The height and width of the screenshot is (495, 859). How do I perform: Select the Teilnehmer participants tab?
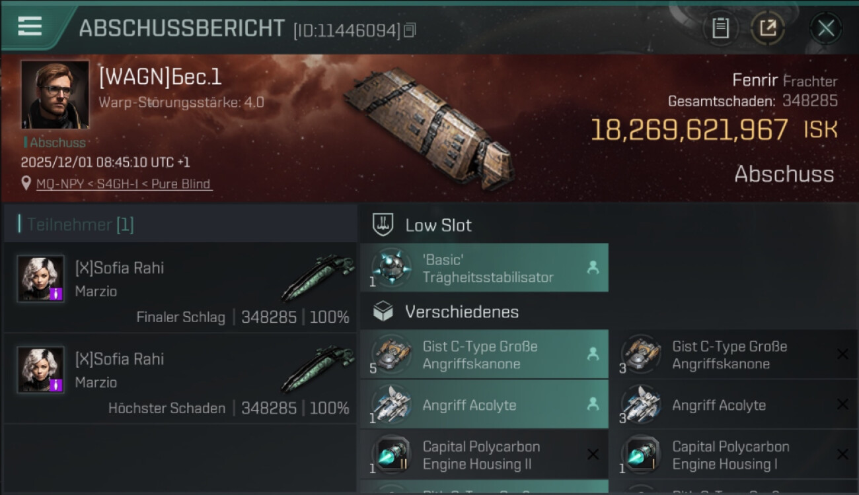click(79, 224)
